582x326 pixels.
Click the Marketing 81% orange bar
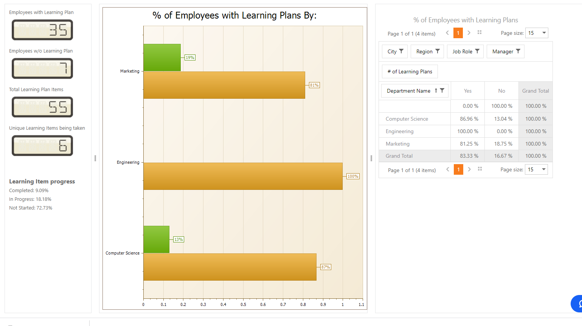point(224,85)
